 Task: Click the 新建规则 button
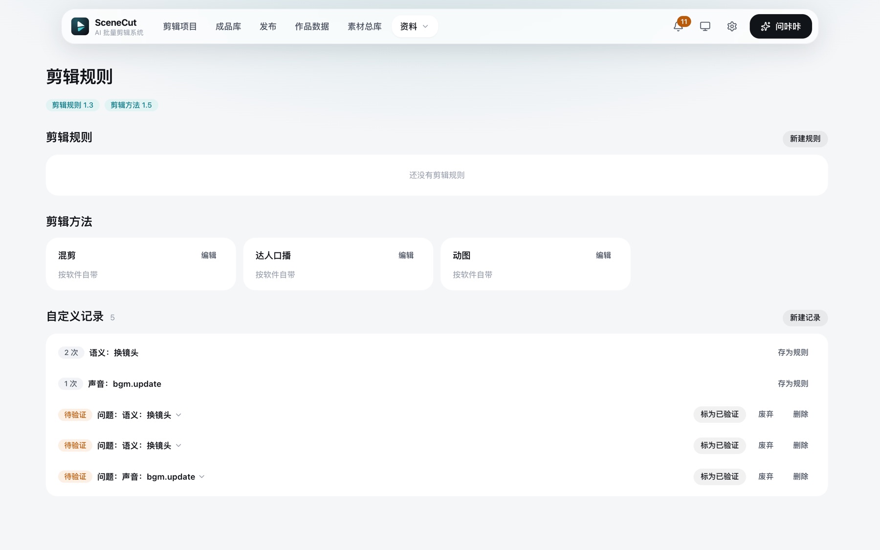pos(805,139)
